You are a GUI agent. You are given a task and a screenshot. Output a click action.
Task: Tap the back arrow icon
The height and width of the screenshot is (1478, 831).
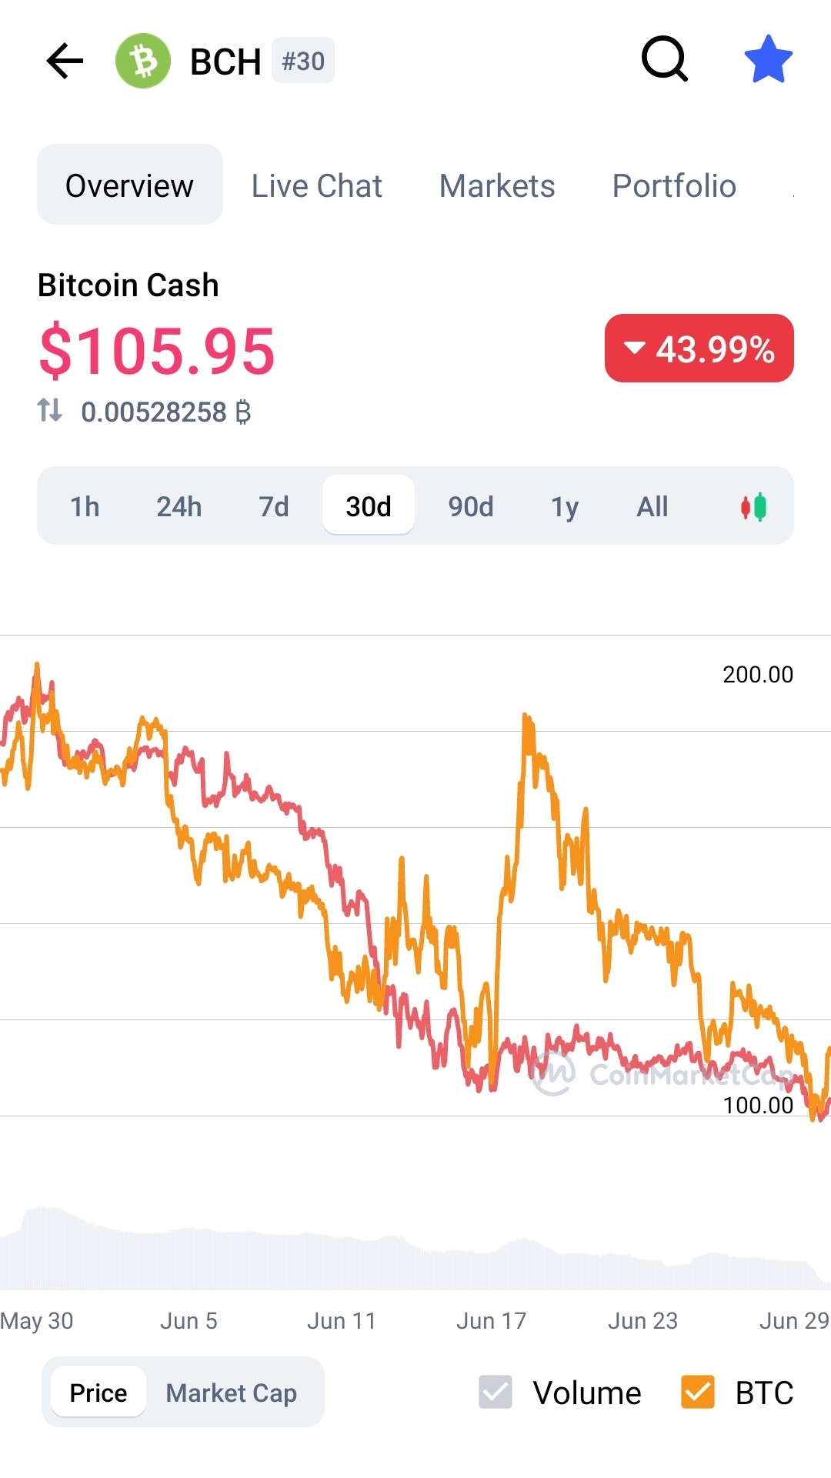(65, 61)
